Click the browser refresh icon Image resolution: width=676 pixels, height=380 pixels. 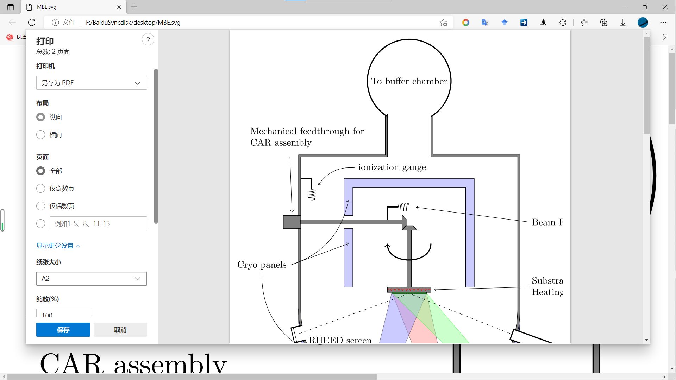pyautogui.click(x=32, y=23)
